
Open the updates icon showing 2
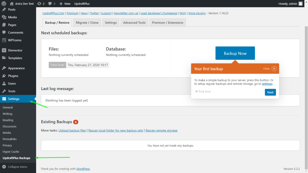39,4
